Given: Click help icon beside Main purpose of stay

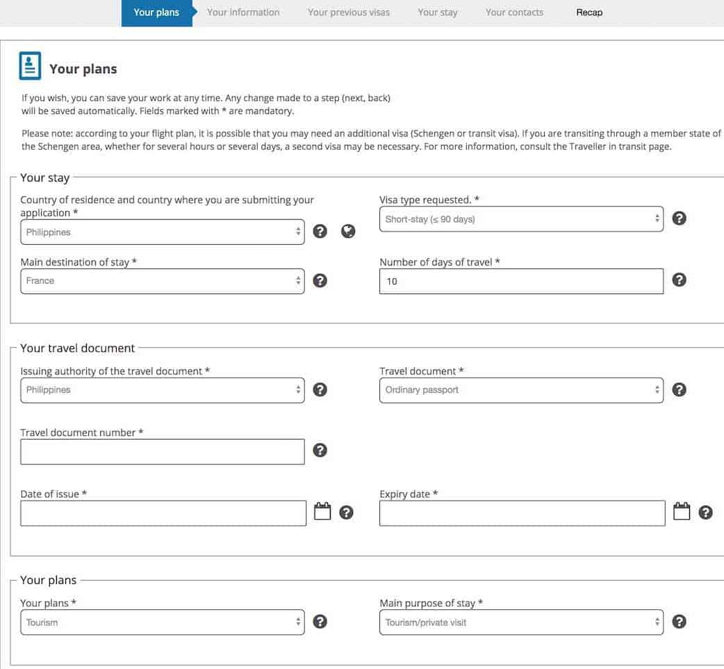Looking at the screenshot, I should pos(680,622).
